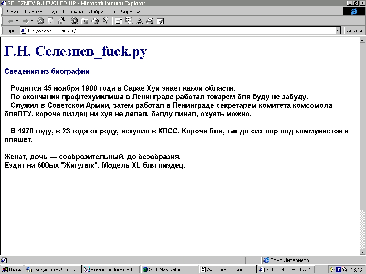Switch to Fullscreen view icon

click(119, 21)
